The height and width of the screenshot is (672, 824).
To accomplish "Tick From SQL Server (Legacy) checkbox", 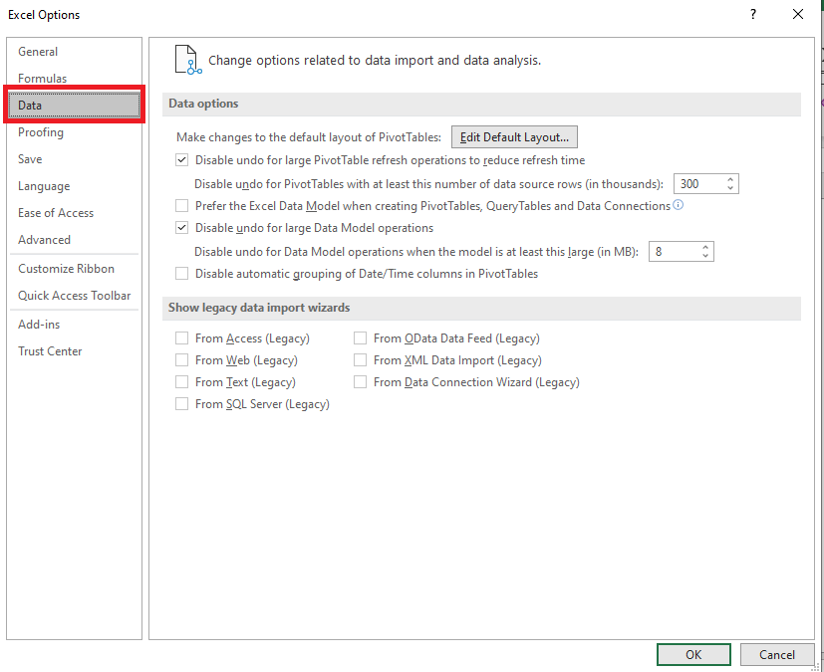I will (x=181, y=404).
